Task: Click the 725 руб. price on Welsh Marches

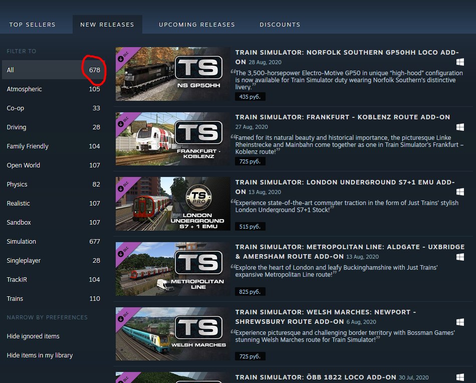Action: pyautogui.click(x=250, y=356)
